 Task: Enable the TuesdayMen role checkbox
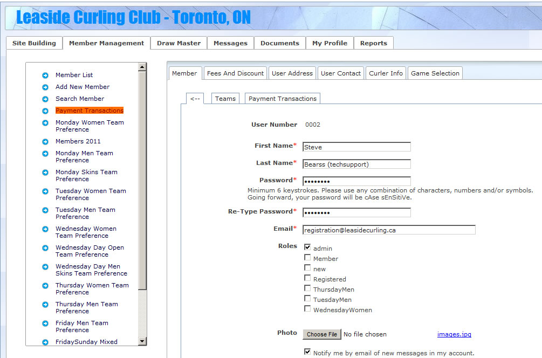[x=307, y=298]
